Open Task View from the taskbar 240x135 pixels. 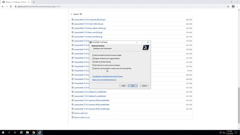pyautogui.click(x=15, y=132)
